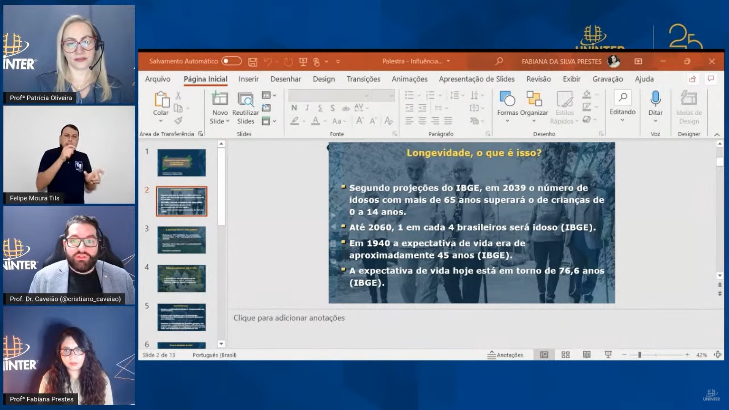Open the Transições tab
The height and width of the screenshot is (410, 729).
point(363,79)
